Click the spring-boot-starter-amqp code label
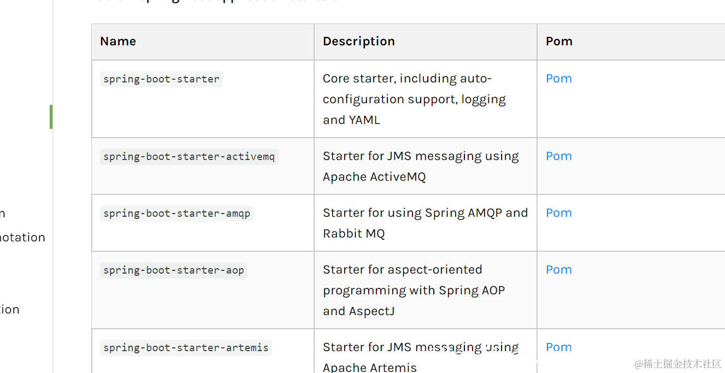 [x=176, y=214]
